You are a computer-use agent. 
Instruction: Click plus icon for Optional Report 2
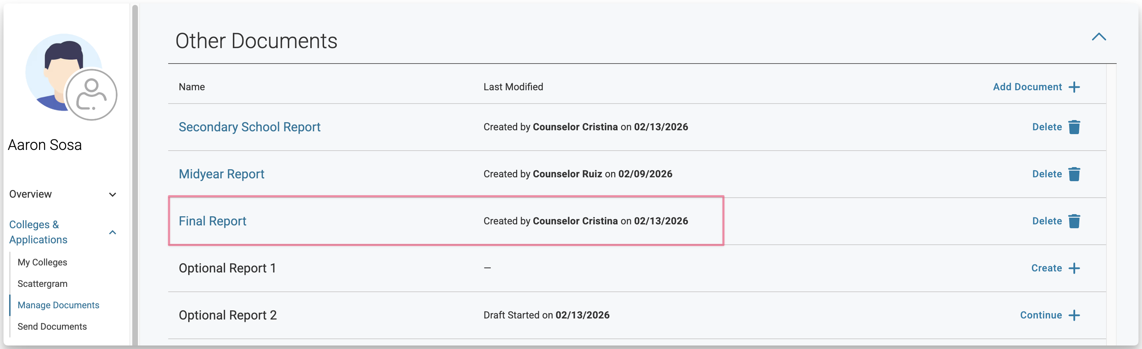(1074, 315)
